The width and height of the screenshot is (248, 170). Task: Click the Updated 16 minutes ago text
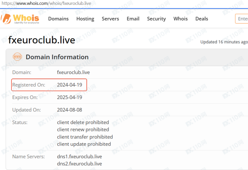click(x=224, y=42)
